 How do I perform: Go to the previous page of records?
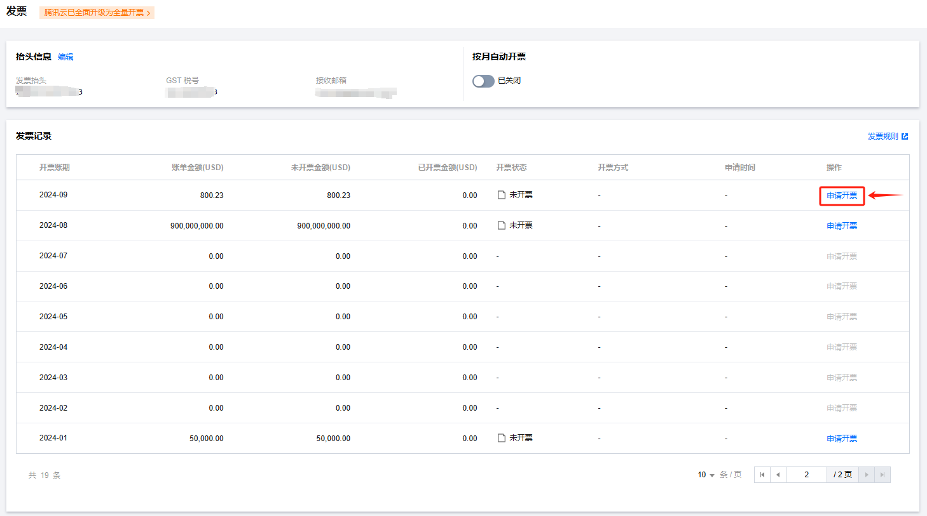pos(778,475)
